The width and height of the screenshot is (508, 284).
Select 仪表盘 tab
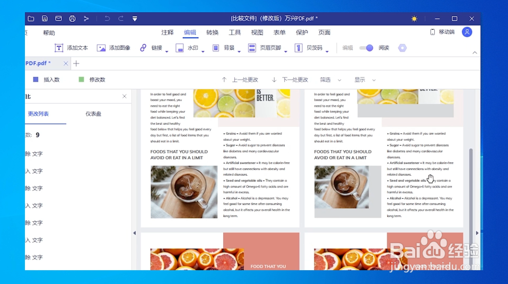point(93,114)
